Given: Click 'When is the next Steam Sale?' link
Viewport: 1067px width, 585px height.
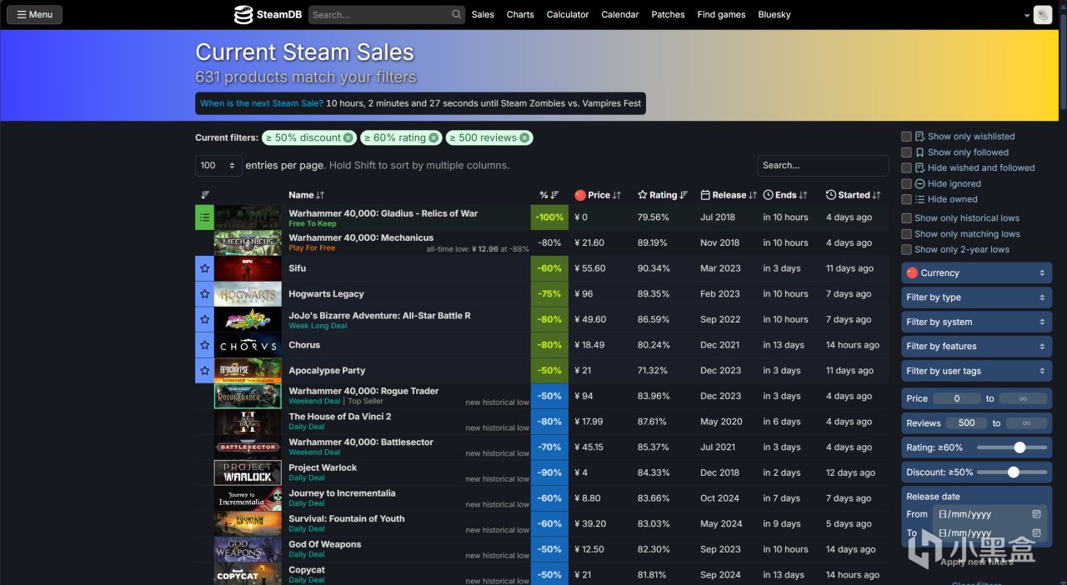Looking at the screenshot, I should pyautogui.click(x=262, y=103).
